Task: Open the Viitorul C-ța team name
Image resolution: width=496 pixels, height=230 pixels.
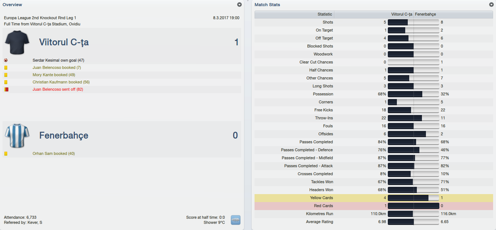Action: pyautogui.click(x=64, y=42)
